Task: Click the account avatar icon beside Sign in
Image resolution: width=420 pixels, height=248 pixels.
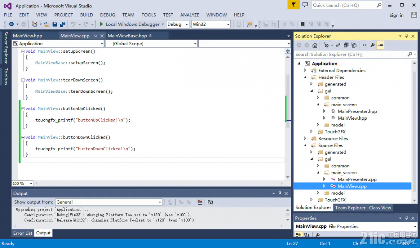Action: click(414, 15)
